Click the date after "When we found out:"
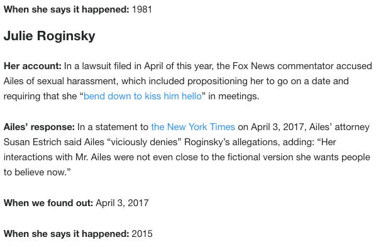 [x=123, y=203]
